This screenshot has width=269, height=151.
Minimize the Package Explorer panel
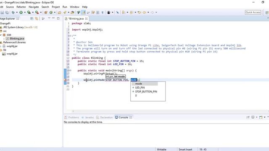tap(53, 18)
